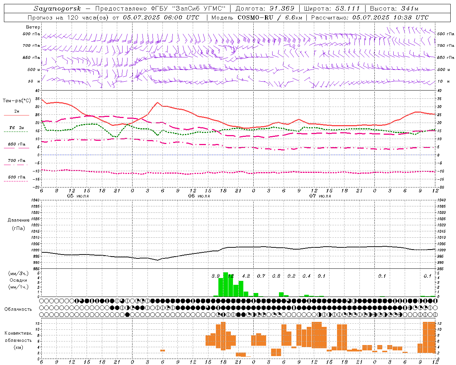Click the 'Модель COSMO-RU / 6.6км' label

click(x=257, y=17)
